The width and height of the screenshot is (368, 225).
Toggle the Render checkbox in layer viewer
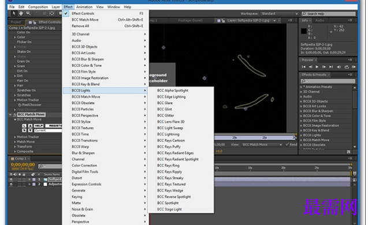287,144
